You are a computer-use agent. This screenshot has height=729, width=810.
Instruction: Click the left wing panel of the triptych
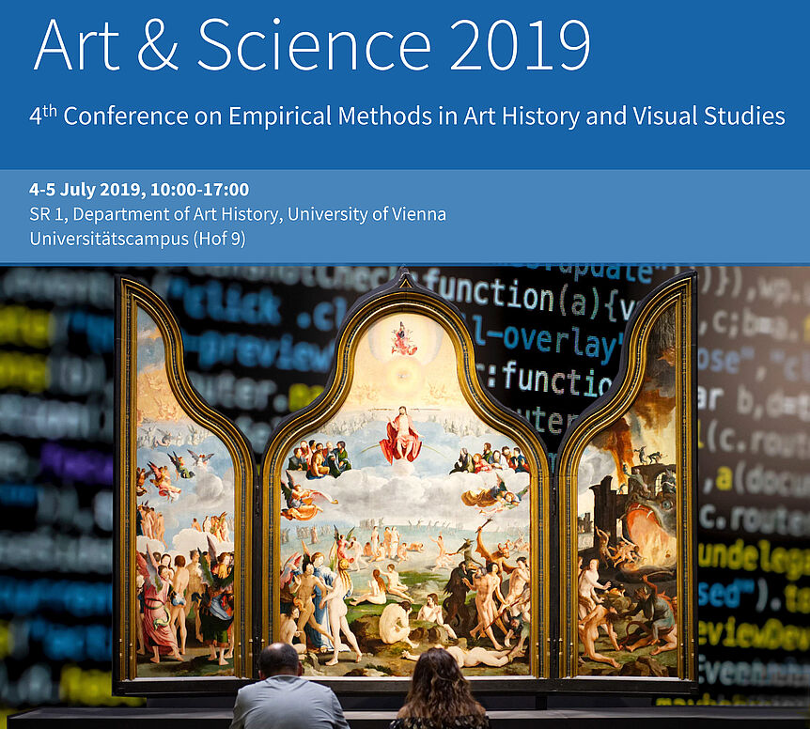pyautogui.click(x=185, y=490)
